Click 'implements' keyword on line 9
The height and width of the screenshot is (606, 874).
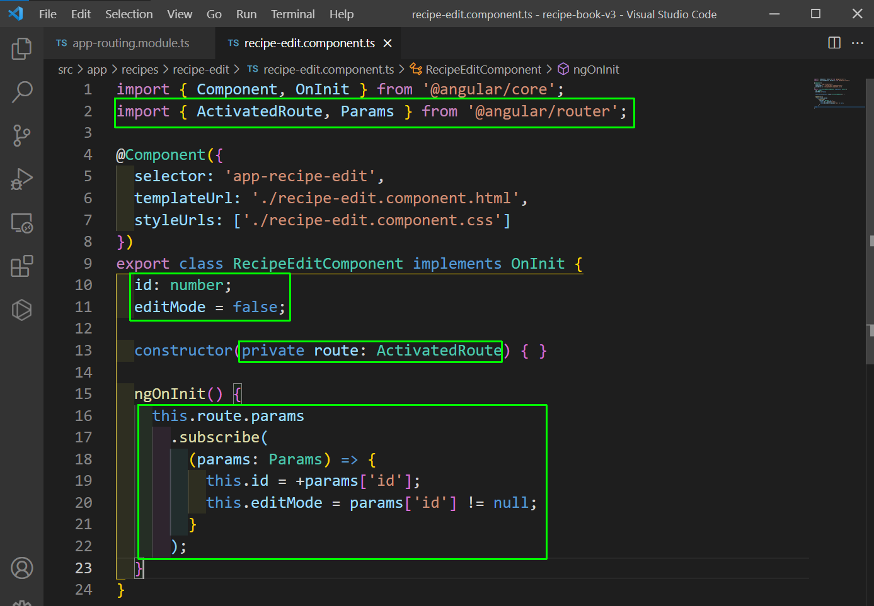[x=457, y=264]
